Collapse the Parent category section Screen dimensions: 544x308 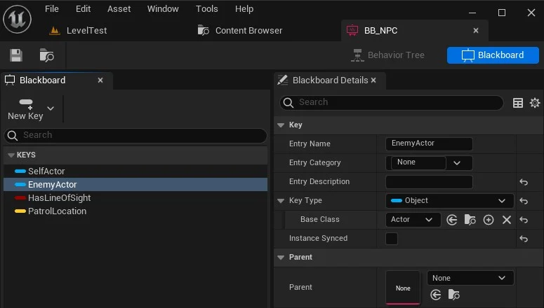281,258
